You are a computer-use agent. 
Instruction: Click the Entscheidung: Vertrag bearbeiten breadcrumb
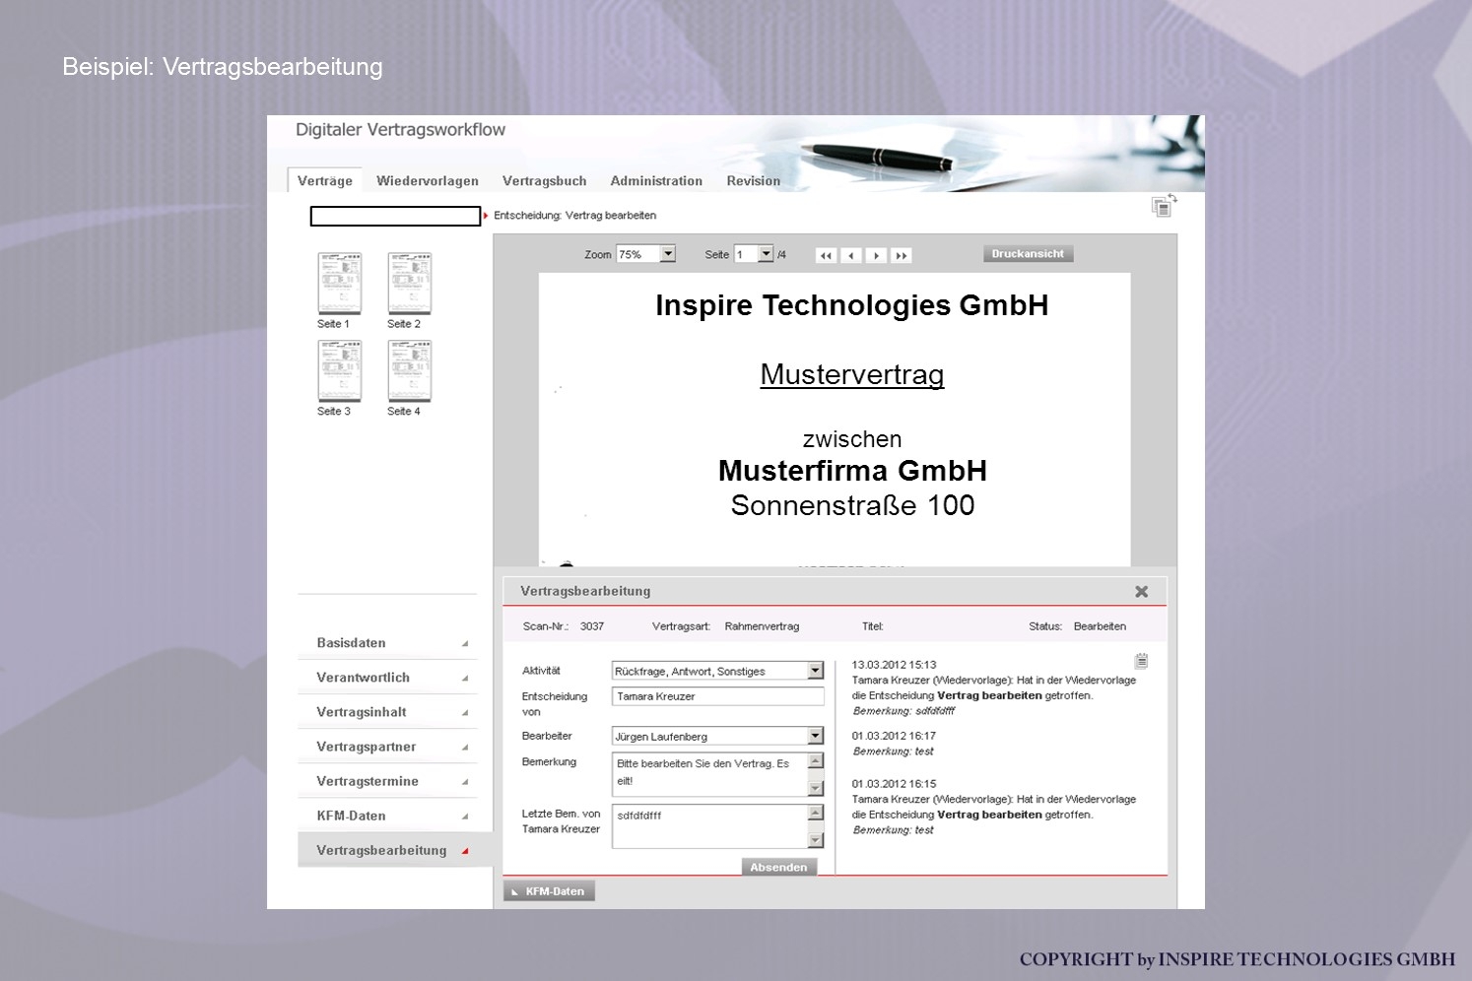click(x=574, y=216)
